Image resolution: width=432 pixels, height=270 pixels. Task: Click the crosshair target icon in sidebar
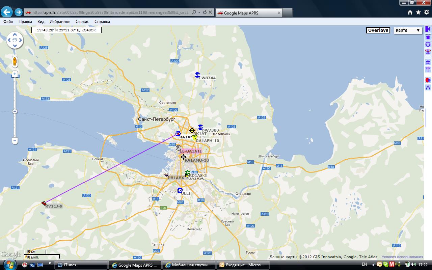[x=428, y=45]
